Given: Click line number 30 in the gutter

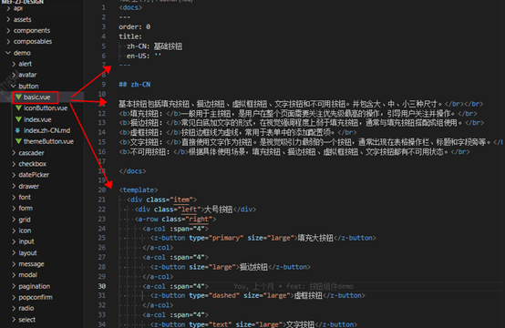Looking at the screenshot, I should click(x=102, y=286).
